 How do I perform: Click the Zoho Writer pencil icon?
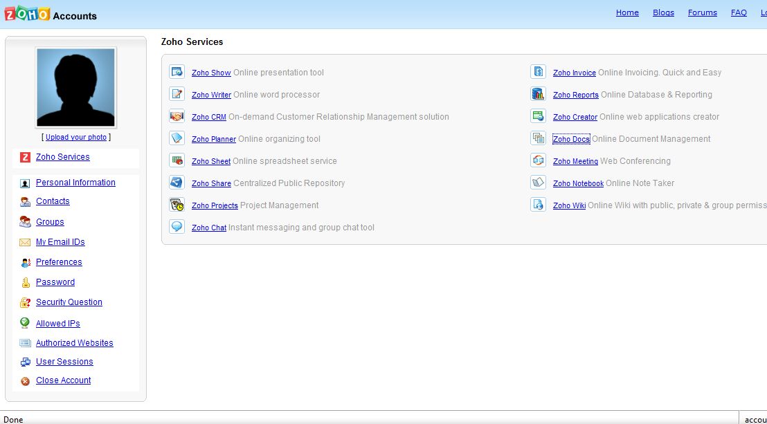[177, 93]
